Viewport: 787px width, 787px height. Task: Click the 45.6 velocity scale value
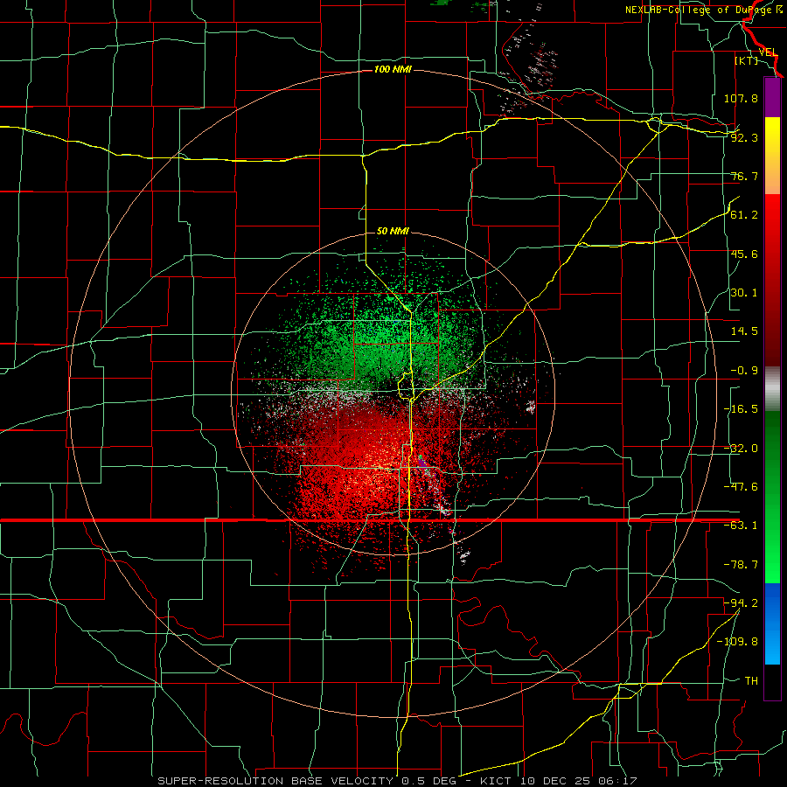[x=744, y=254]
